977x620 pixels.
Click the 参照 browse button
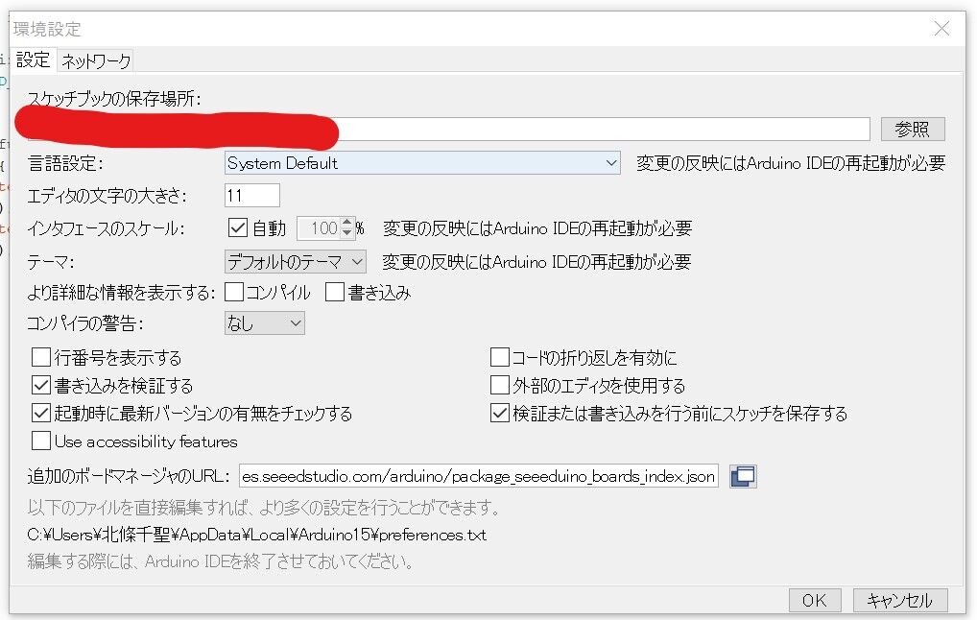pyautogui.click(x=913, y=129)
